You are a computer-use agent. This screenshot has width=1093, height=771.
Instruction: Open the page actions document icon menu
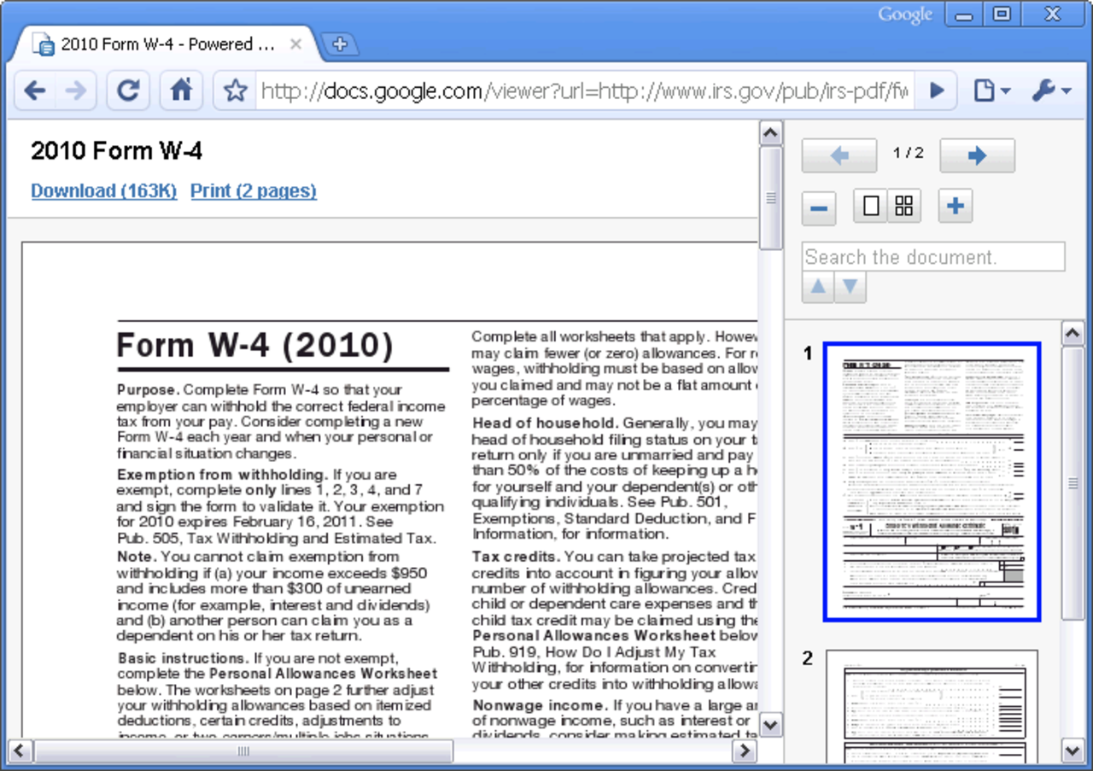click(984, 91)
